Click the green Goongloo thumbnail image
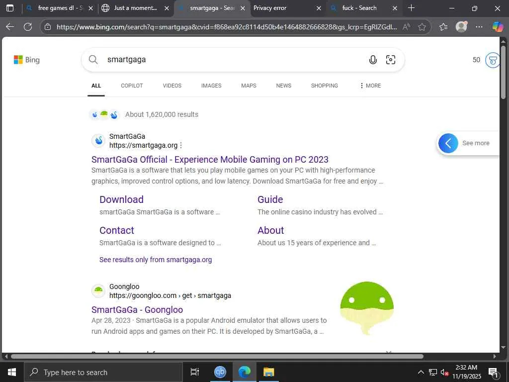The height and width of the screenshot is (382, 509). point(367,308)
